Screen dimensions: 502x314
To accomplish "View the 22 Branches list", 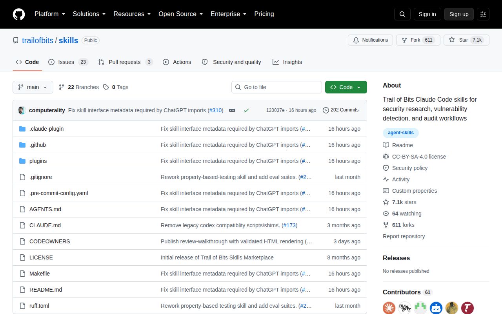I will click(78, 87).
